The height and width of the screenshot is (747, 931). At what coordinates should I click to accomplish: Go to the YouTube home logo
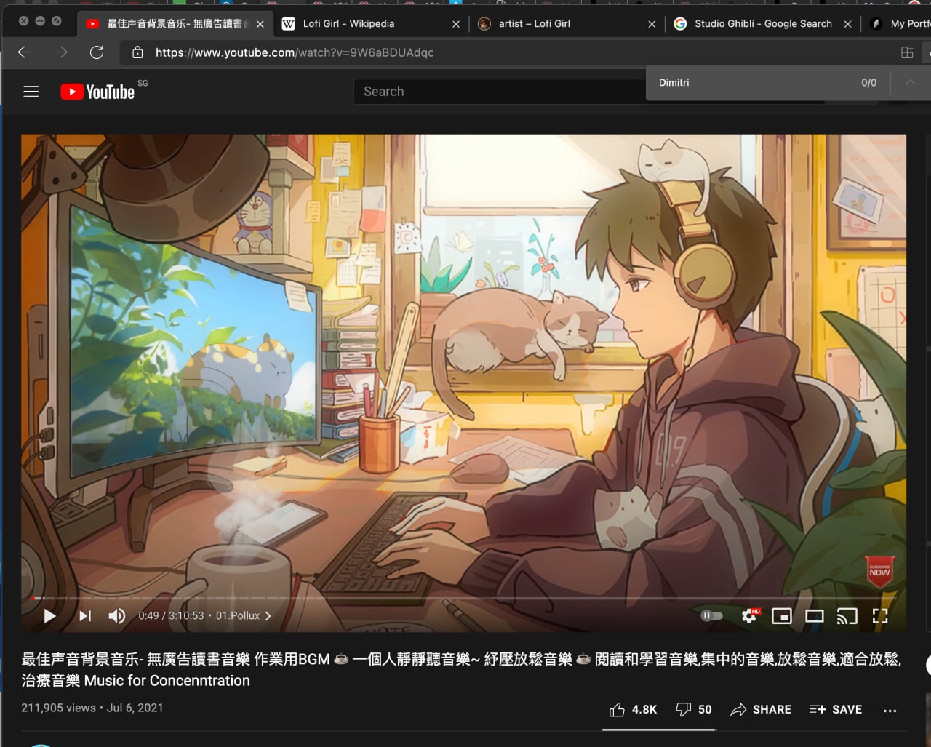coord(97,92)
